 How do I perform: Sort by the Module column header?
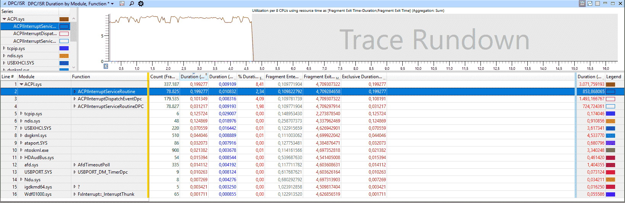tap(44, 77)
